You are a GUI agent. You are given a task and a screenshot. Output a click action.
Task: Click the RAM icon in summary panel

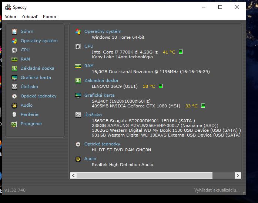[78, 66]
